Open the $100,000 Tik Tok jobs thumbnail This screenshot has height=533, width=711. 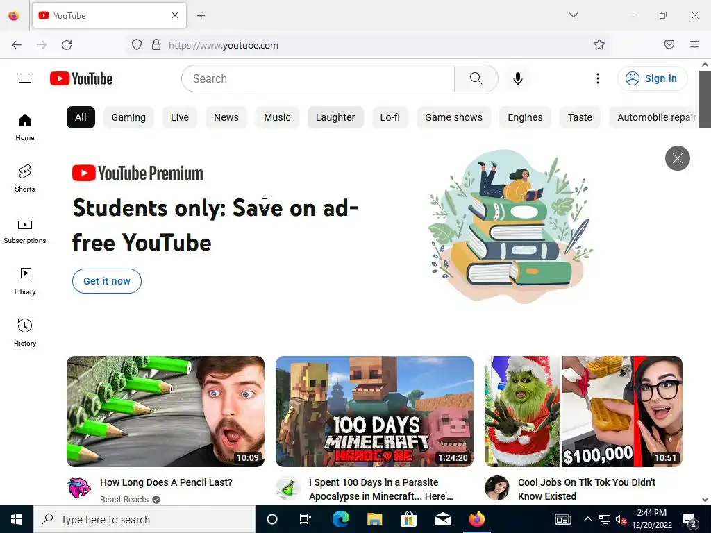coord(583,411)
